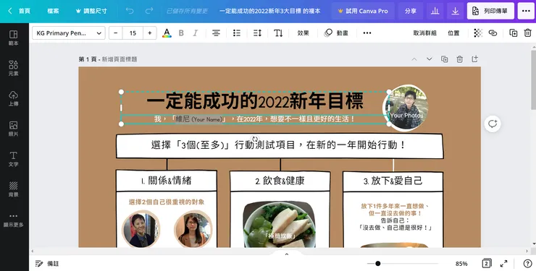Screen dimensions: 536x271
Task: Delete page 1
Action: tap(460, 59)
